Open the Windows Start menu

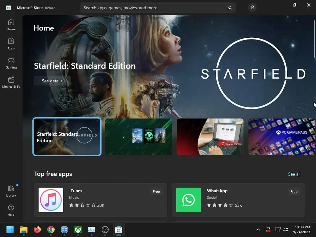click(10, 230)
